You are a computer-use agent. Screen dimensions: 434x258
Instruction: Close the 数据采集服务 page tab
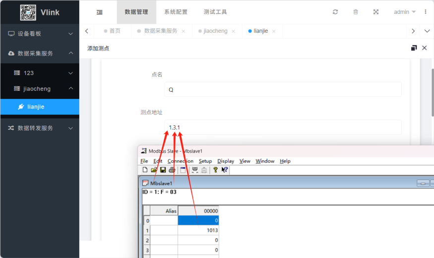183,31
